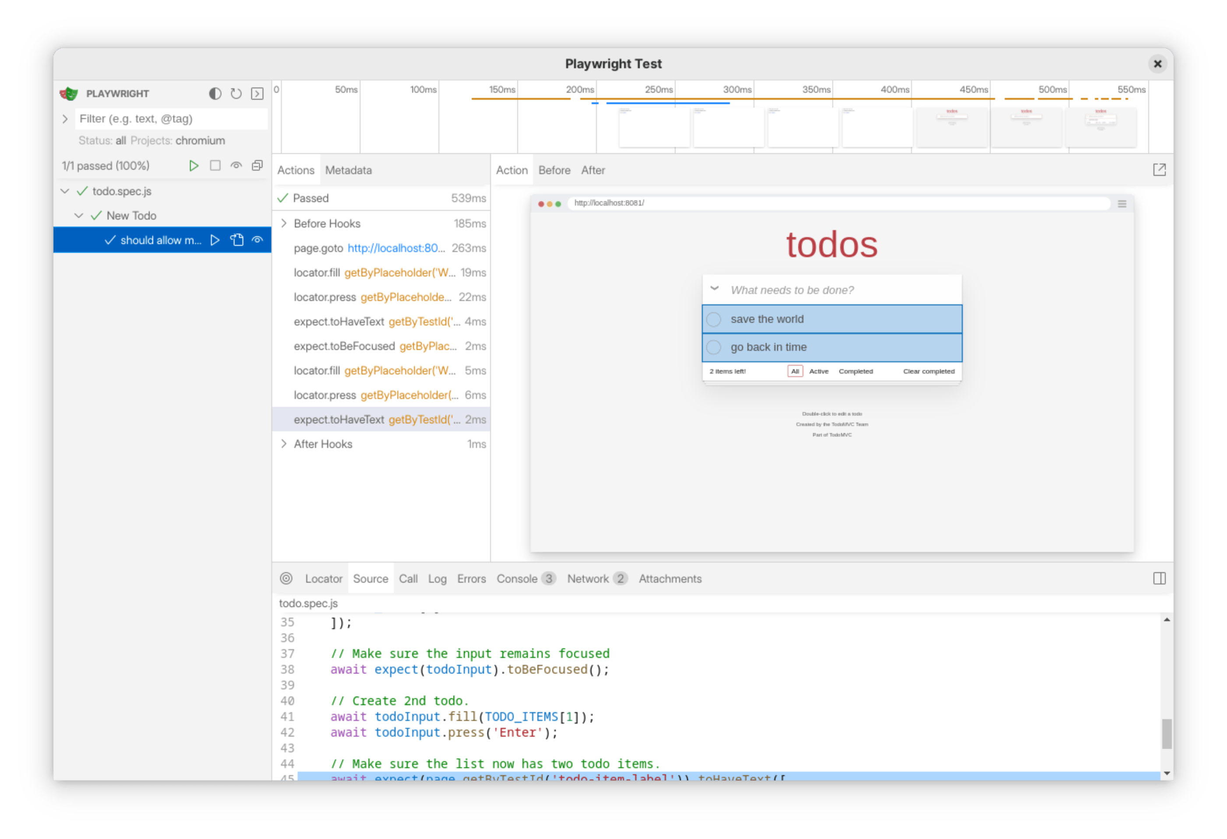The image size is (1227, 839).
Task: Open snapshot in new tab icon
Action: 1159,170
